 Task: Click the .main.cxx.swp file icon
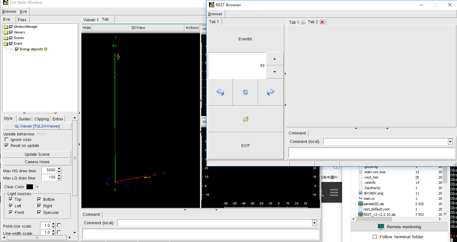coord(361,172)
